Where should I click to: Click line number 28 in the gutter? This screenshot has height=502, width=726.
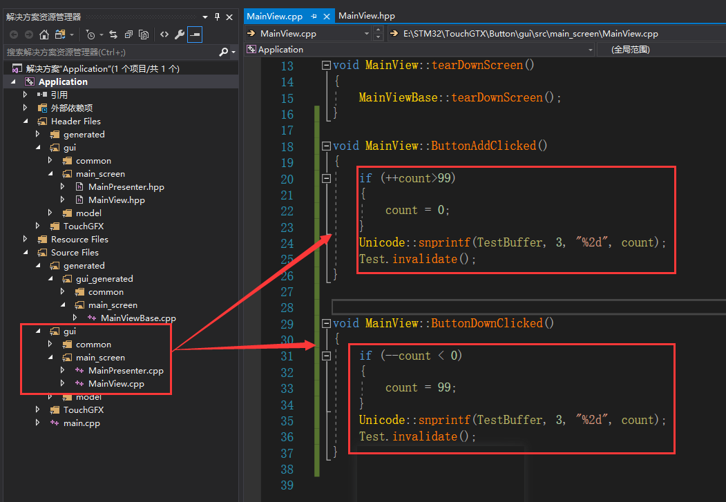287,308
